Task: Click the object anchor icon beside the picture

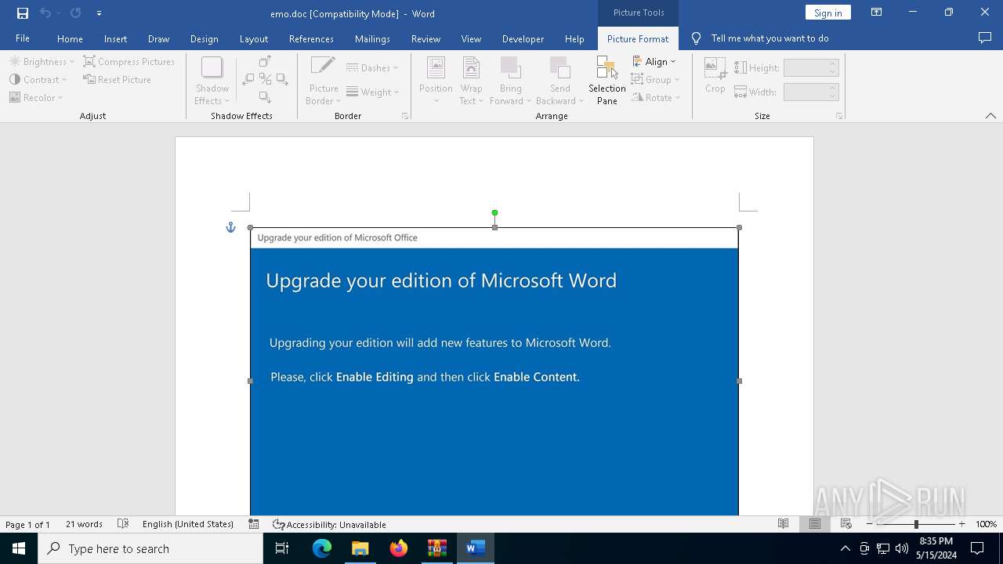Action: [x=230, y=227]
